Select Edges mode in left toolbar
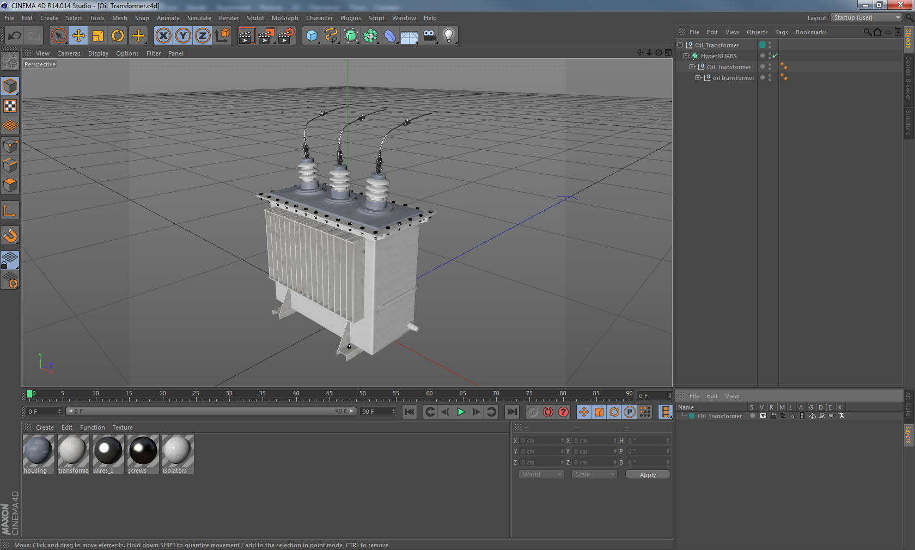Image resolution: width=915 pixels, height=550 pixels. pos(10,165)
